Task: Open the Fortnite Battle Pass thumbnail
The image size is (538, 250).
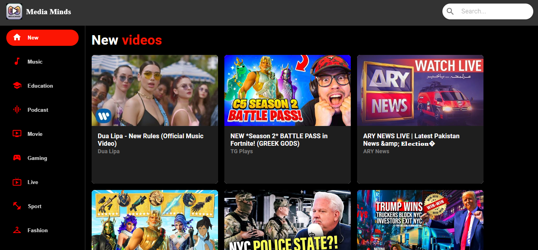Action: click(x=288, y=90)
